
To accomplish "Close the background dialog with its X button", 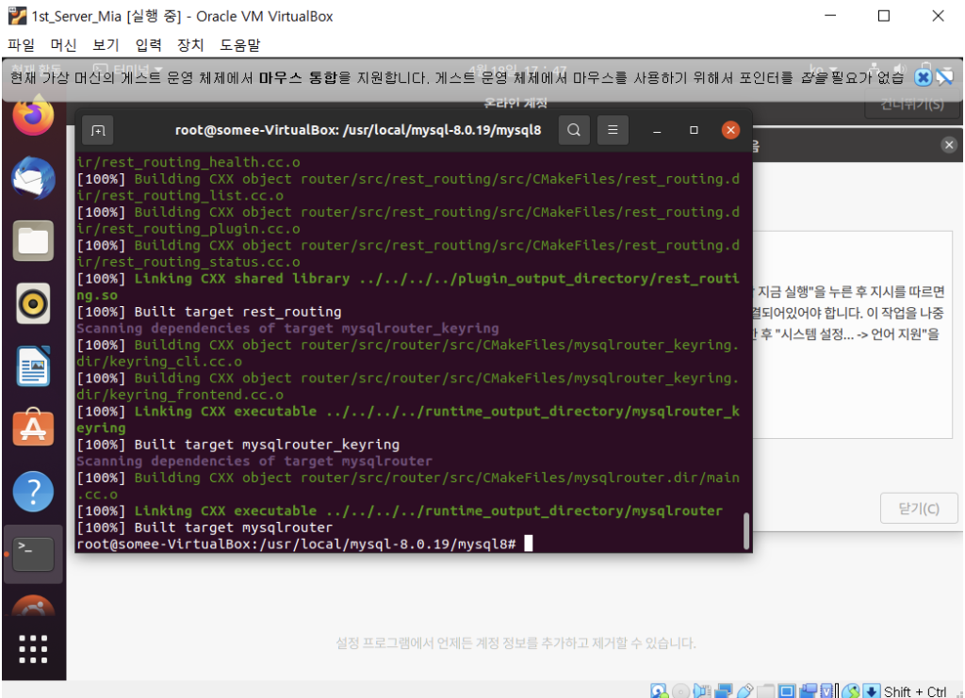I will click(x=949, y=144).
